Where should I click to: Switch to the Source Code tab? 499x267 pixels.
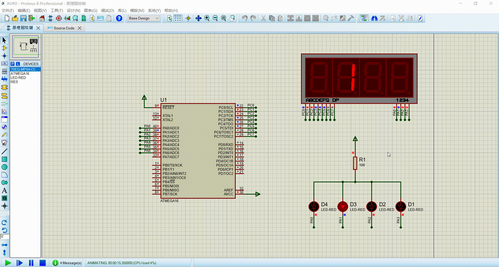click(x=64, y=28)
